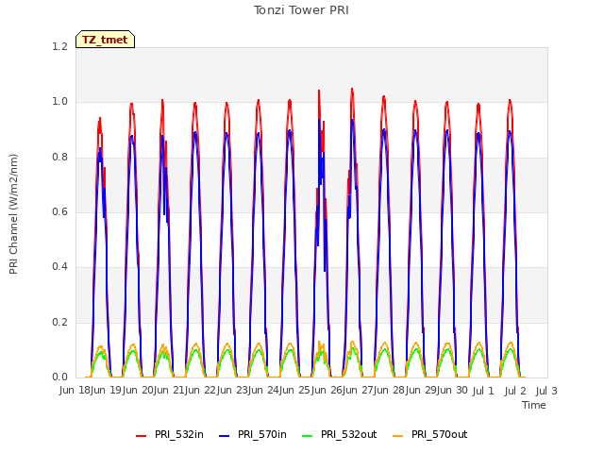
Task: Click the TZ_tmet annotation label
Action: click(105, 40)
